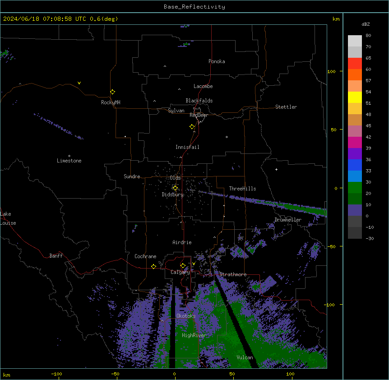Select the dark green 20 dBZ swatch
This screenshot has width=389, height=380.
click(355, 199)
